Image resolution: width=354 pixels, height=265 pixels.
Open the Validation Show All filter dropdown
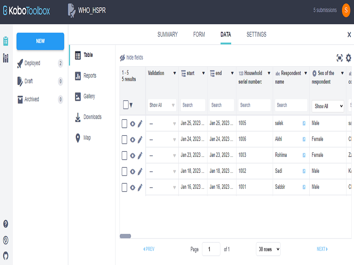coord(162,105)
